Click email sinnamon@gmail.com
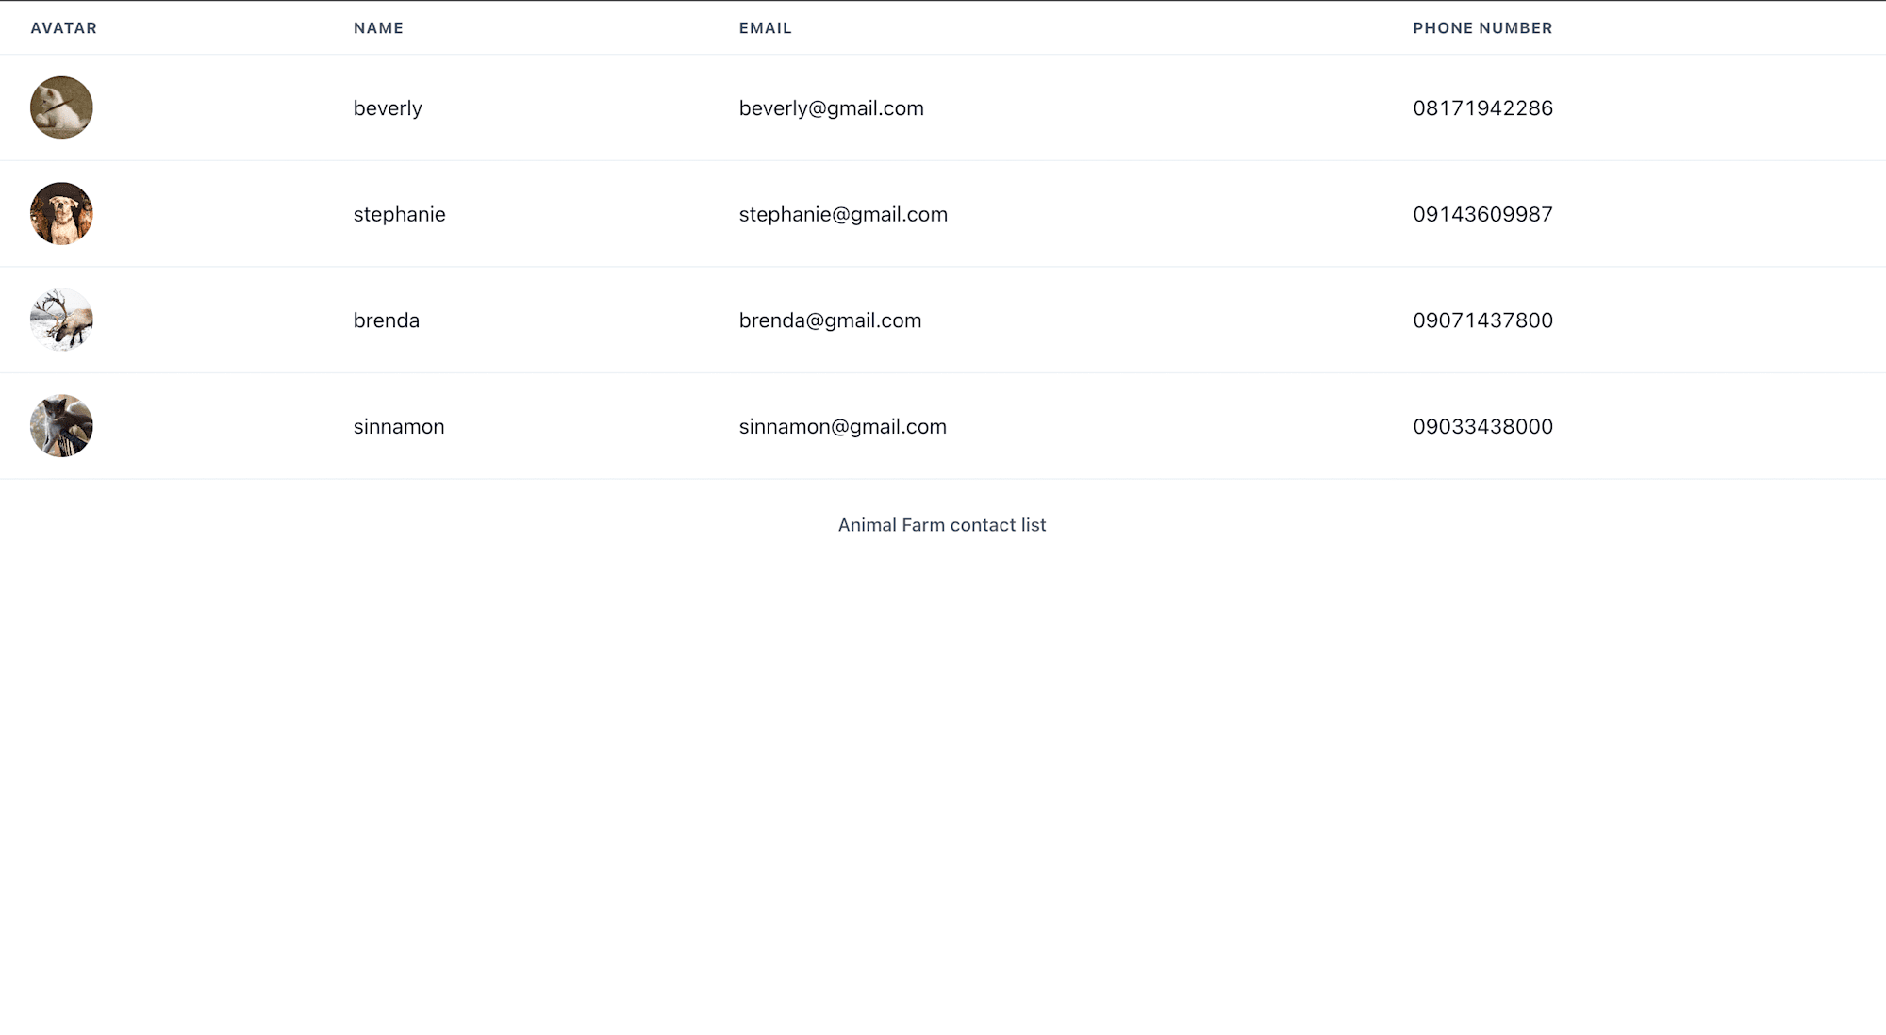 (843, 427)
